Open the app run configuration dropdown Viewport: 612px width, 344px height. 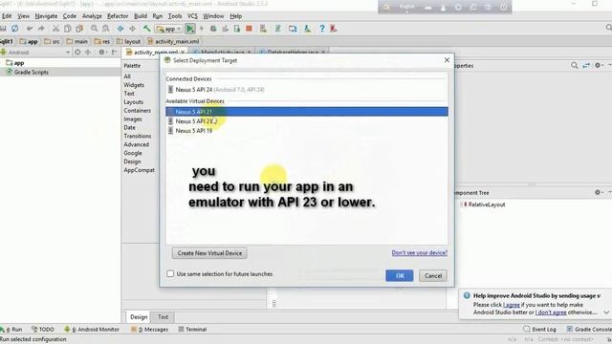click(168, 29)
